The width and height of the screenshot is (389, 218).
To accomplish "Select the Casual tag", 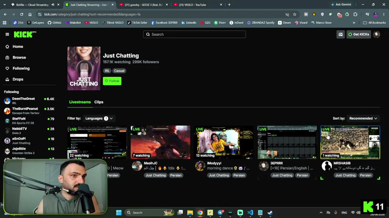I will tap(119, 71).
